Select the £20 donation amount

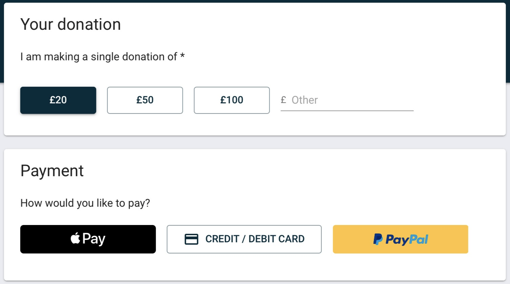click(x=58, y=100)
